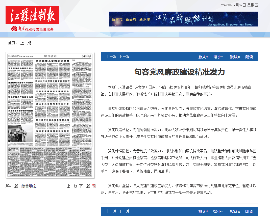Click the photo in the newspaper page thumbnail
Image resolution: width=270 pixels, height=220 pixels.
pos(20,133)
